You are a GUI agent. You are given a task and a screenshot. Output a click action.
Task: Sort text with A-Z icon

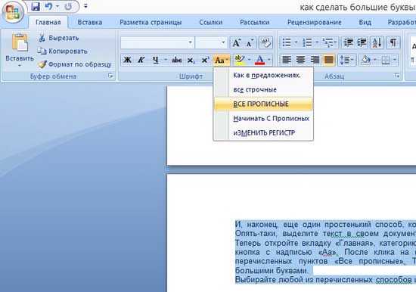click(x=377, y=42)
